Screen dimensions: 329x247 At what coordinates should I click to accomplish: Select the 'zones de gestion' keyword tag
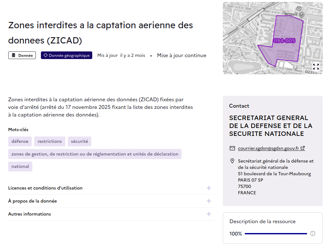(94, 154)
